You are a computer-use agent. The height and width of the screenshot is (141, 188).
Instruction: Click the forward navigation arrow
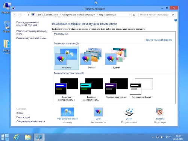click(20, 15)
